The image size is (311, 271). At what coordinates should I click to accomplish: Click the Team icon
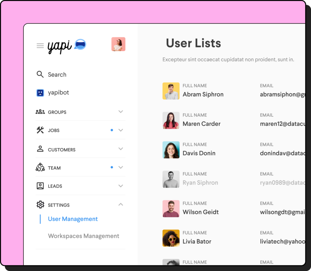40,168
